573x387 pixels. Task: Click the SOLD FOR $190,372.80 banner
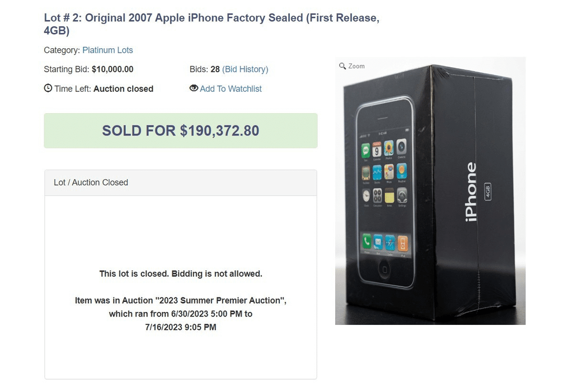tap(180, 130)
